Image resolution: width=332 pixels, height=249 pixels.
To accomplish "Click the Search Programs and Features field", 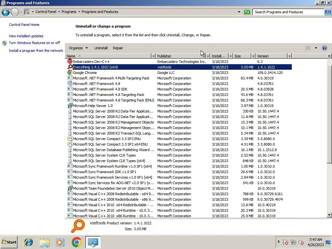I will [288, 12].
